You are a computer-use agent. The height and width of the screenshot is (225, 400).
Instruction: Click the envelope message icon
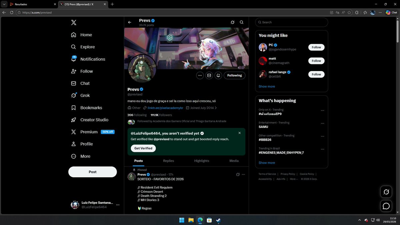pyautogui.click(x=209, y=75)
